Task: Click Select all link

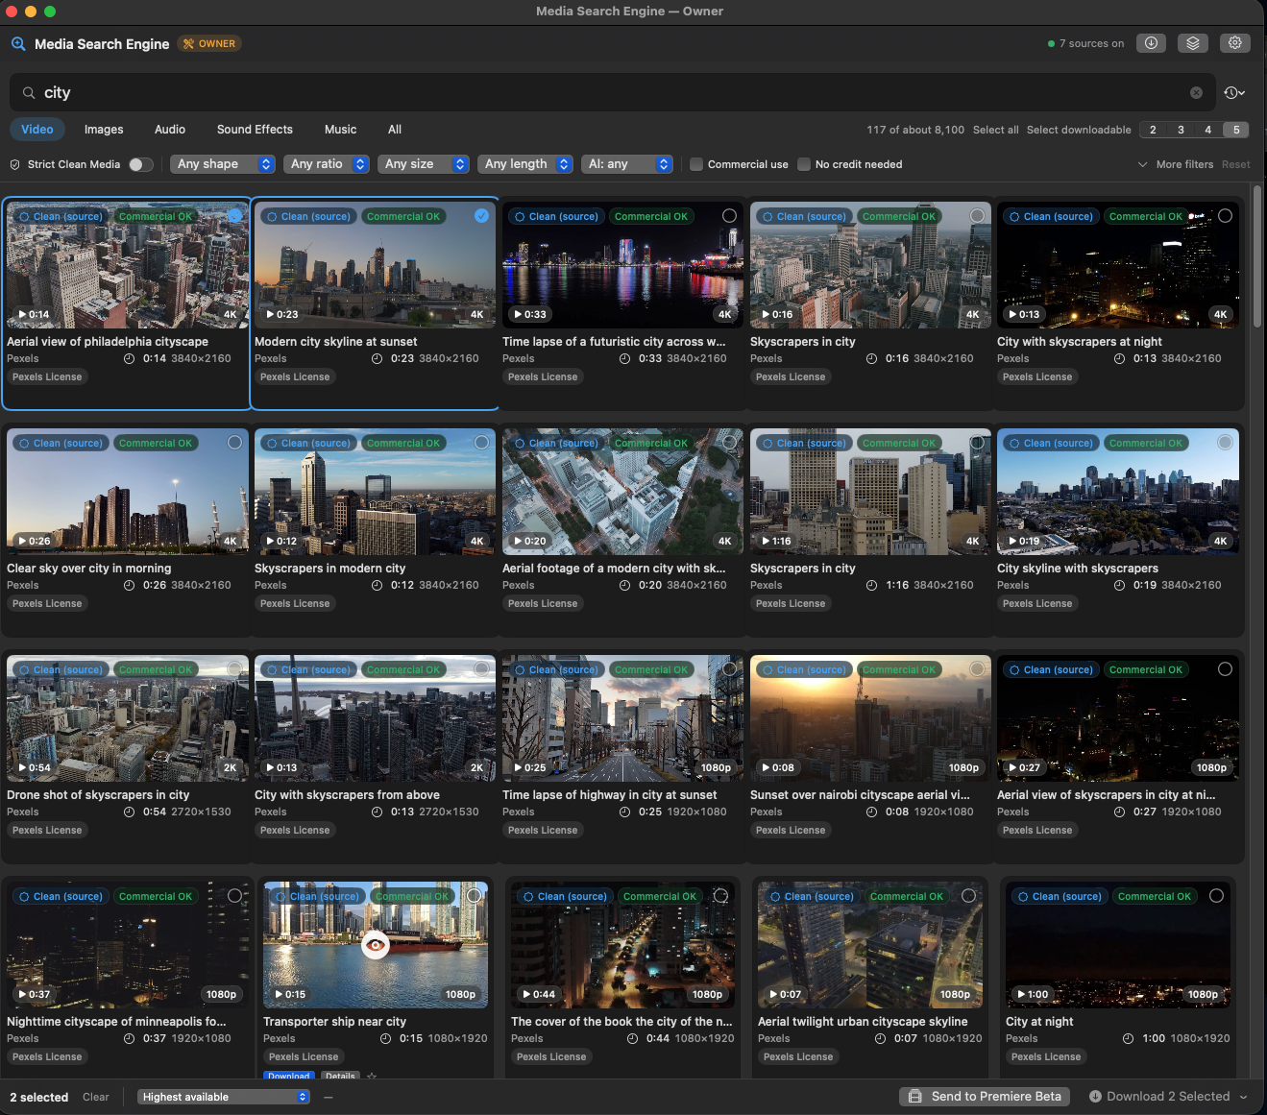Action: click(996, 130)
